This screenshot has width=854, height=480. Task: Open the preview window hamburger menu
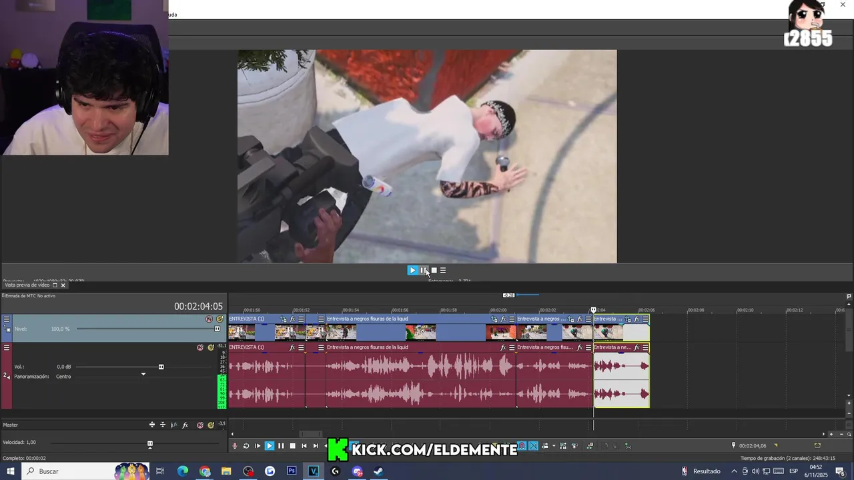pos(443,270)
